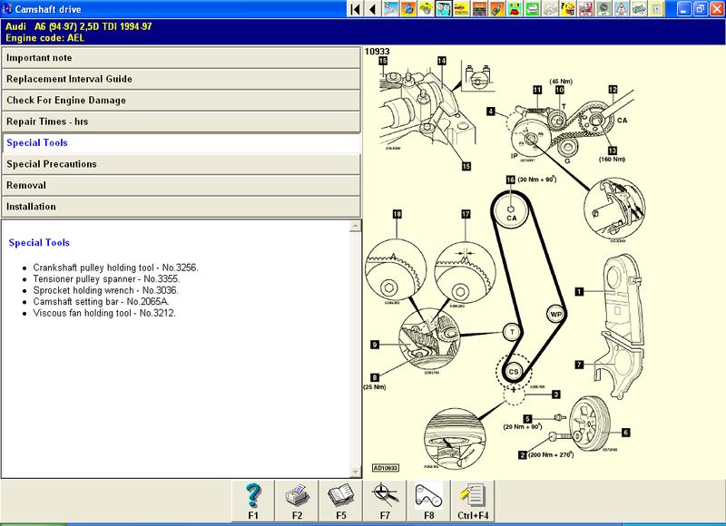Open the Important note section
This screenshot has height=526, width=726.
(180, 57)
